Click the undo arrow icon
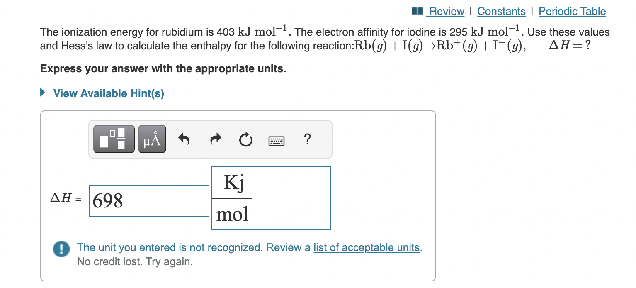 184,139
